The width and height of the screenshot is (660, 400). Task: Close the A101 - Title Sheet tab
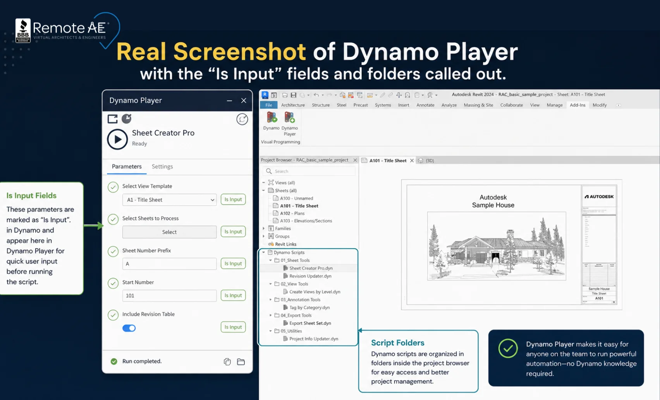tap(412, 160)
